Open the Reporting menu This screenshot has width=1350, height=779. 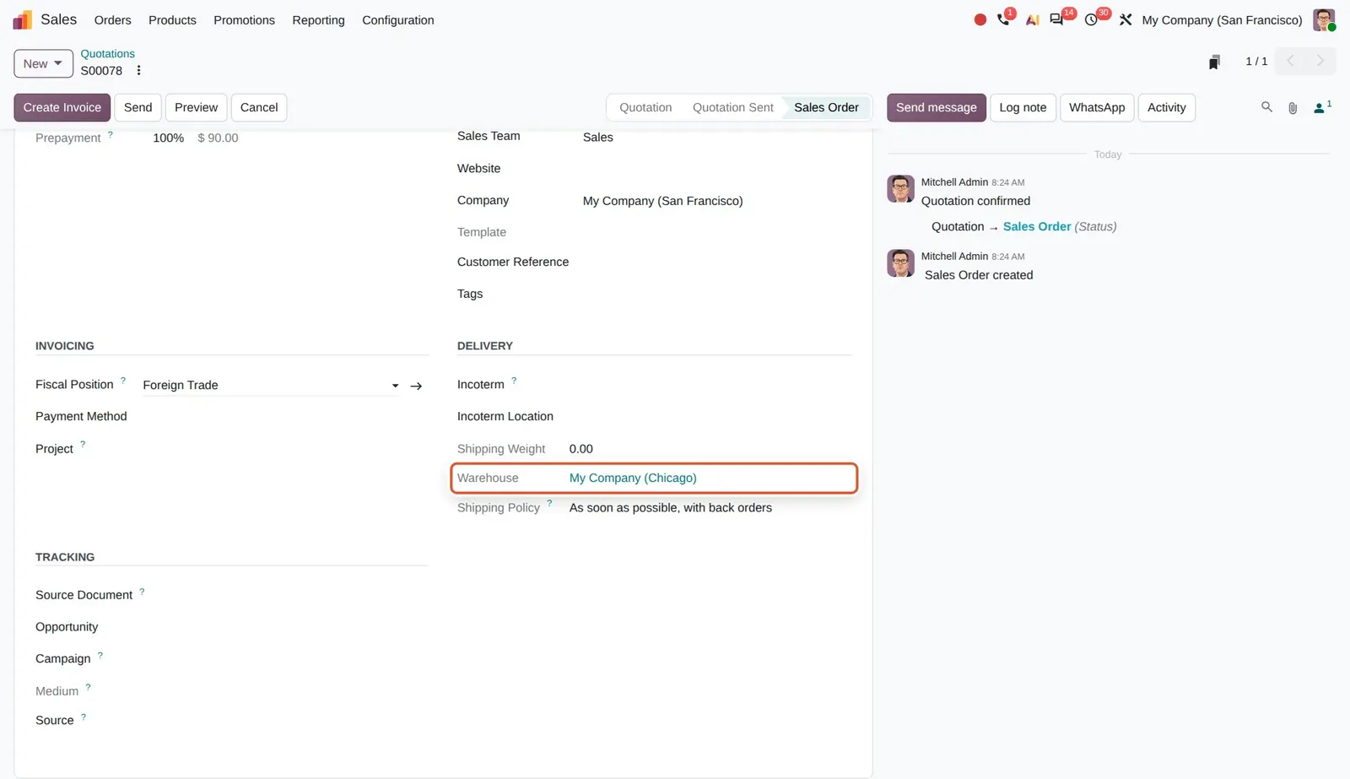318,20
